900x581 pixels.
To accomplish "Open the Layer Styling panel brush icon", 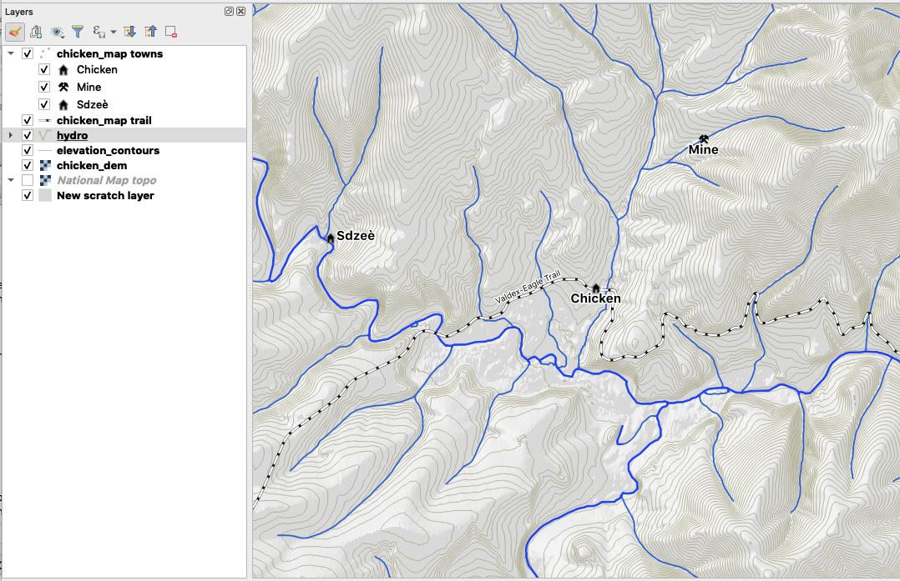I will pyautogui.click(x=16, y=32).
